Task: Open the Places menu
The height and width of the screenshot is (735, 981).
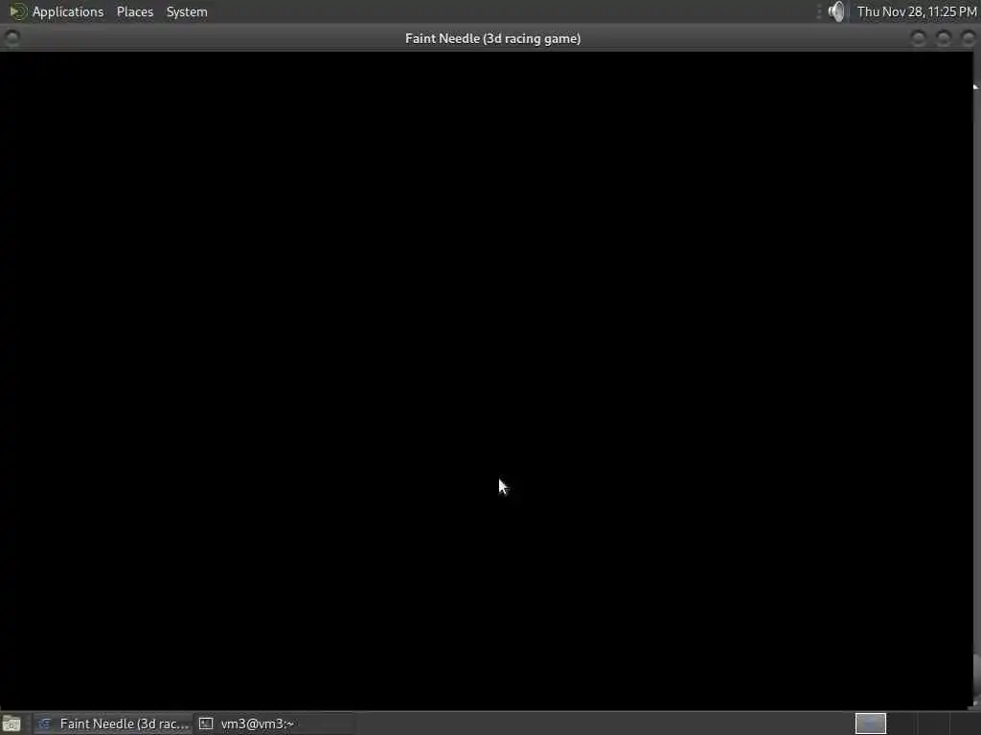Action: 134,11
